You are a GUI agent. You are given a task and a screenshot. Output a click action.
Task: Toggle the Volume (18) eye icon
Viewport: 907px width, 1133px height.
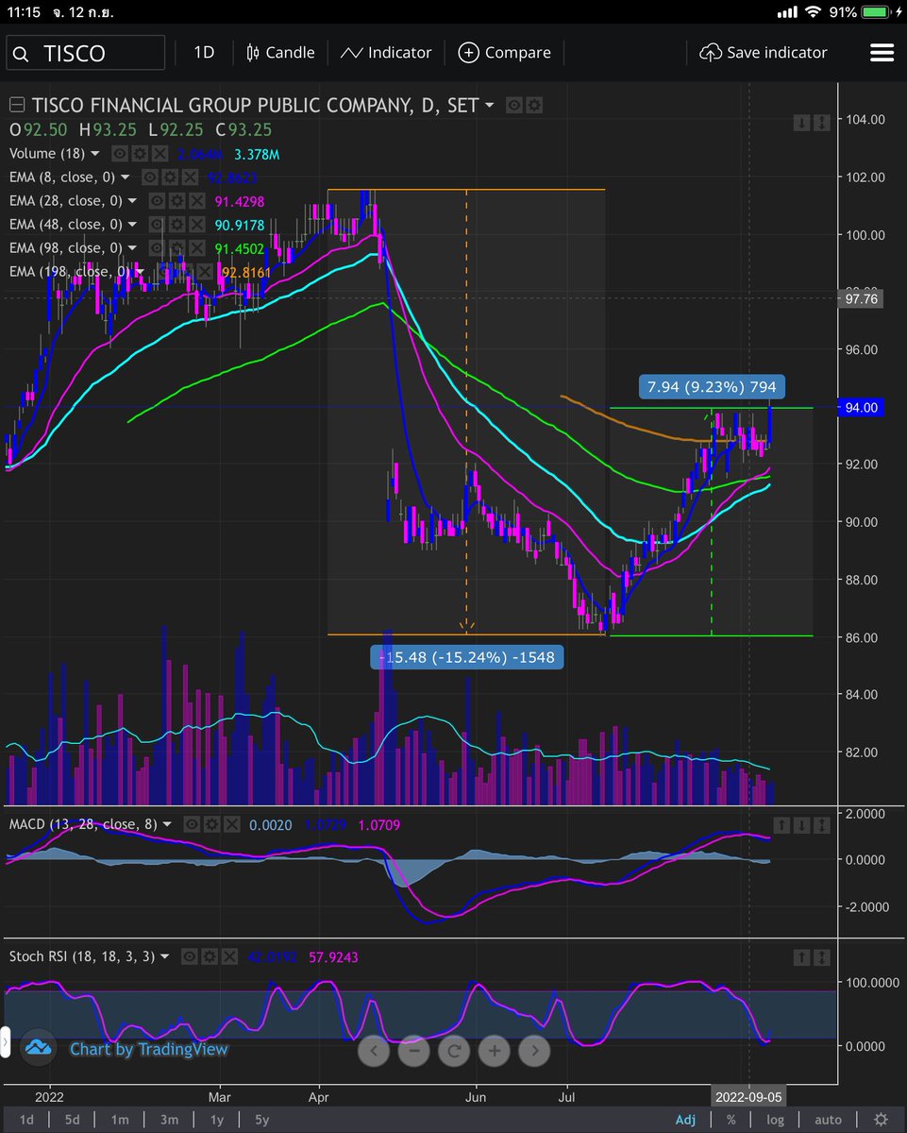120,153
